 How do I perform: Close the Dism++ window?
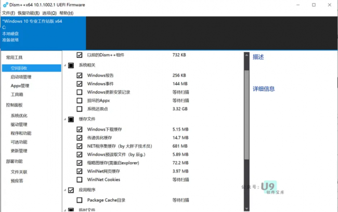point(330,5)
